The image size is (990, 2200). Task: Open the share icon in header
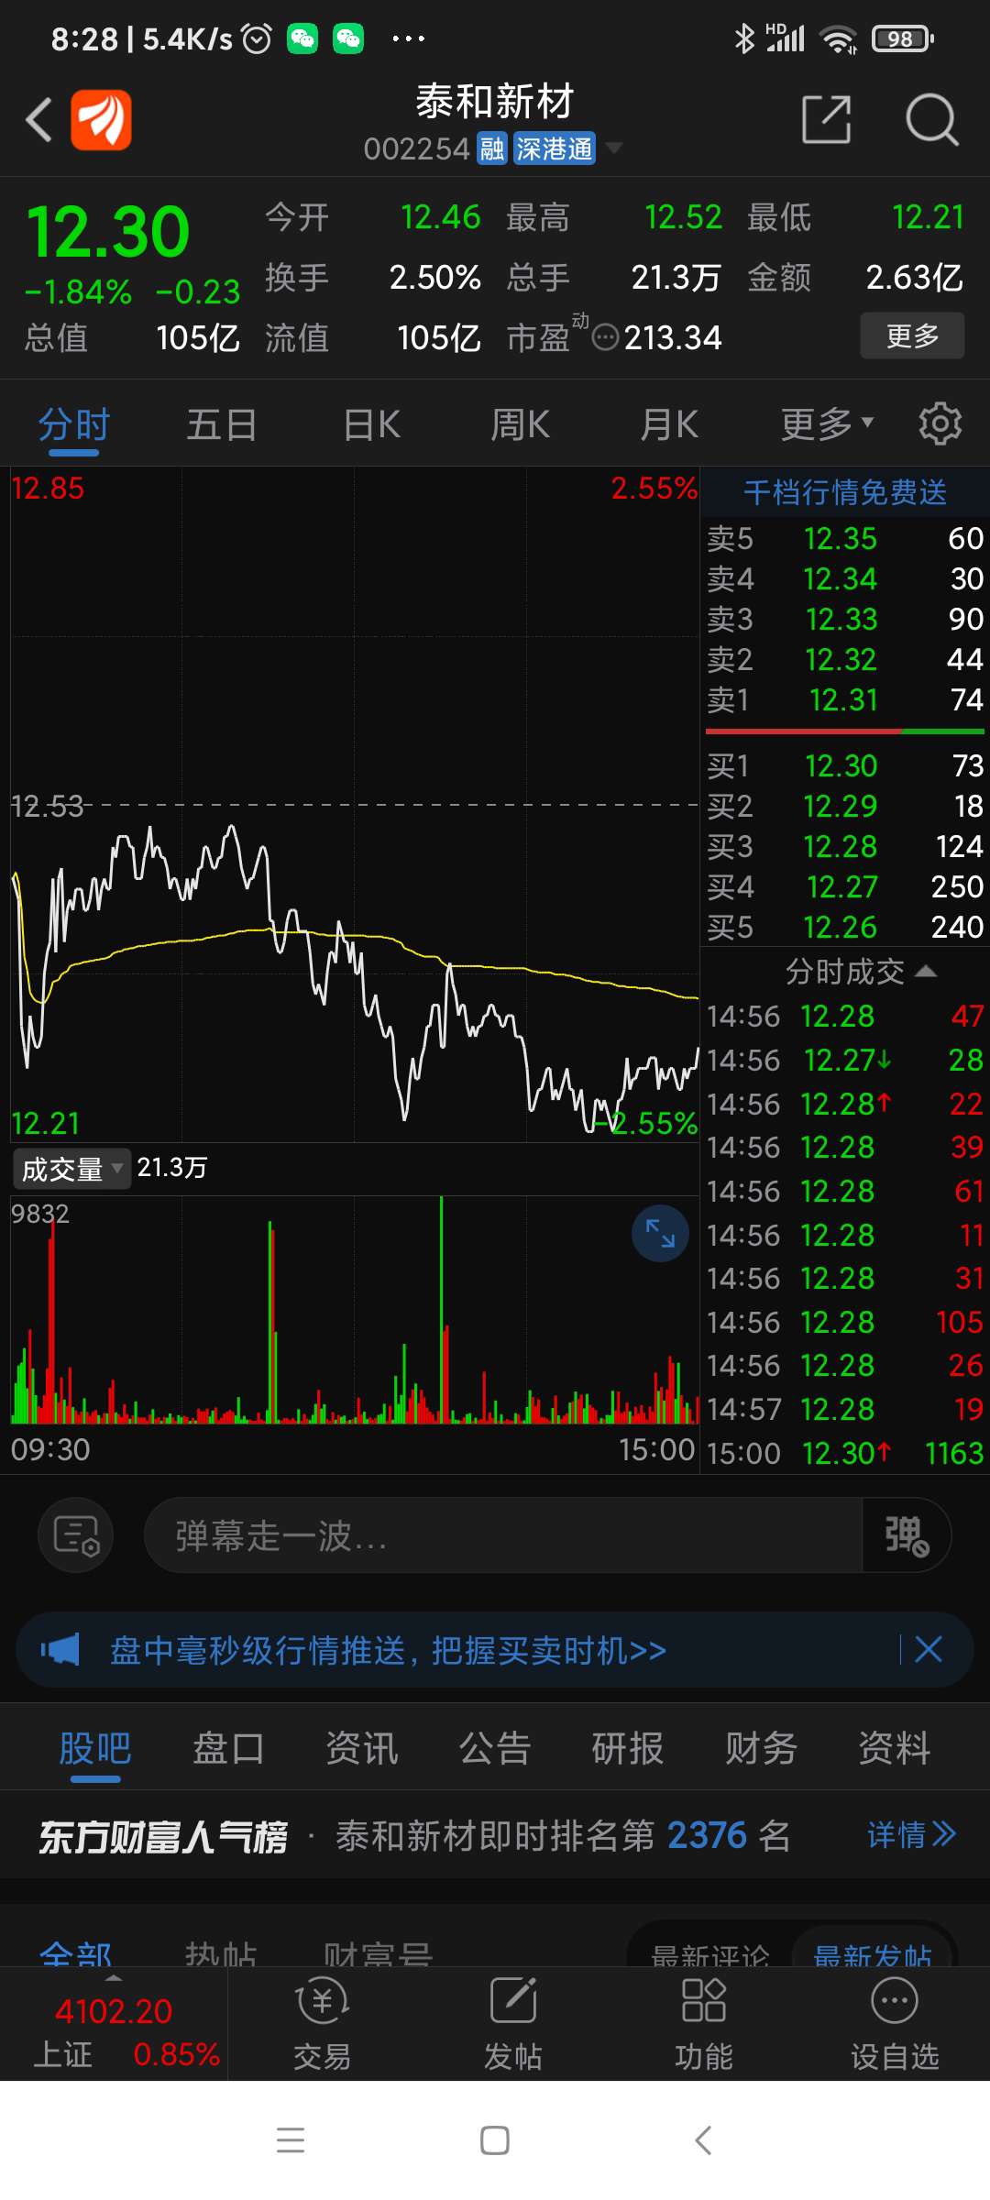click(827, 119)
